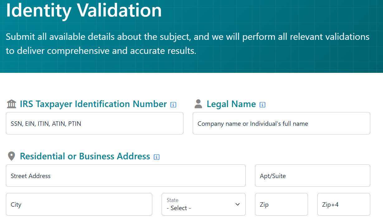The width and height of the screenshot is (383, 221).
Task: Click the Residential or Business Address heading
Action: click(85, 156)
